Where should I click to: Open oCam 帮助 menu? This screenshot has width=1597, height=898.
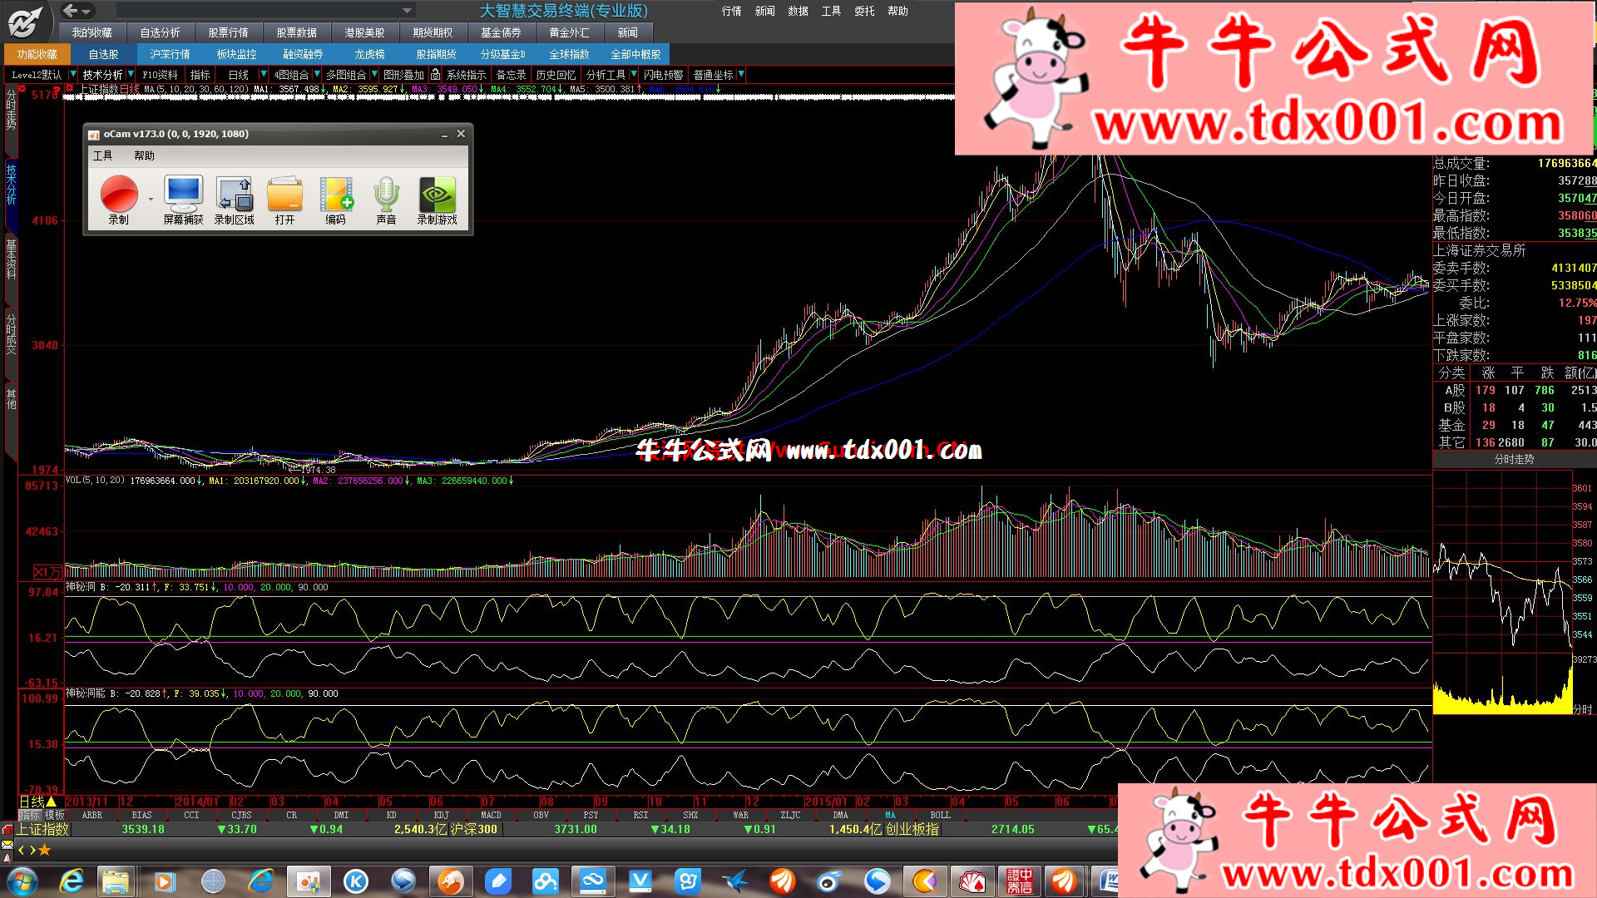coord(144,155)
